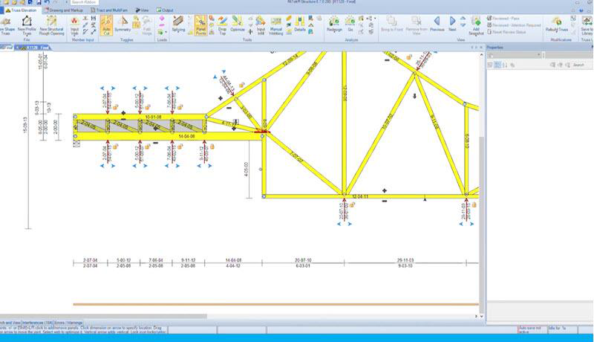Viewport: 594px width, 342px height.
Task: Open the View ribbon tab
Action: pos(142,10)
